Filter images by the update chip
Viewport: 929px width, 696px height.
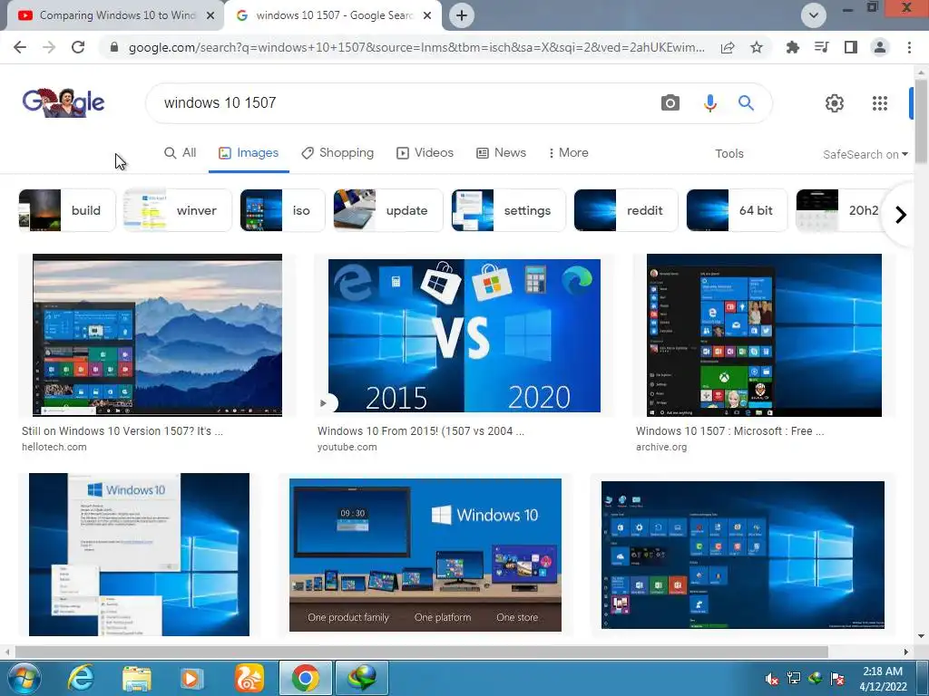coord(387,210)
